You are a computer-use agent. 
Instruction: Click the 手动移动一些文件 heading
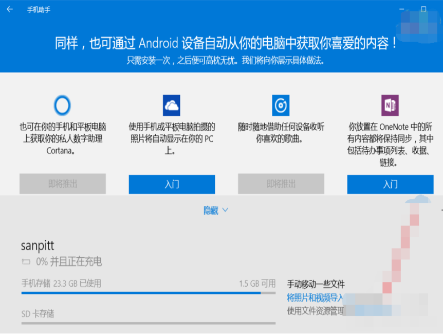pyautogui.click(x=316, y=283)
